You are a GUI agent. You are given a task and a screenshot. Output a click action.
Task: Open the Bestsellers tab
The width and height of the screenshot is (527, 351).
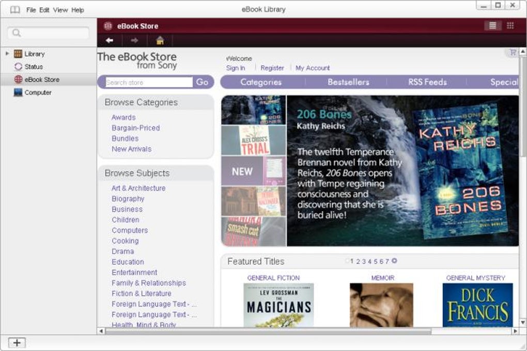(x=349, y=82)
